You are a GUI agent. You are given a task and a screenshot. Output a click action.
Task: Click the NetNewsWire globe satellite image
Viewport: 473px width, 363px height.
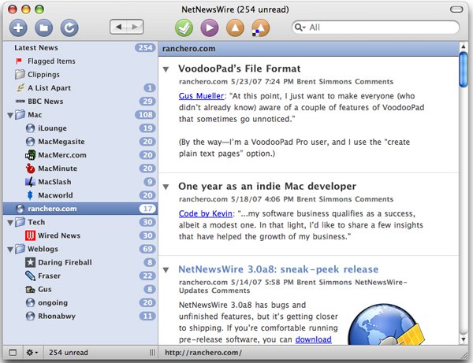pyautogui.click(x=387, y=324)
